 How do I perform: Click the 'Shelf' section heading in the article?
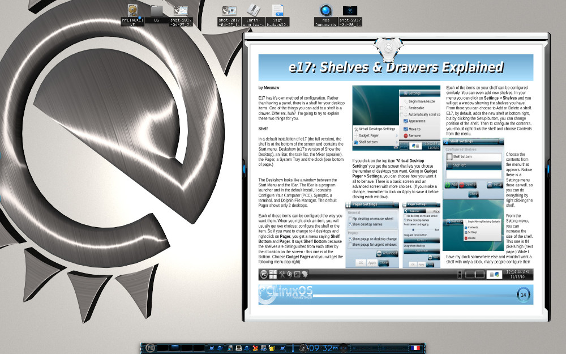tap(263, 129)
